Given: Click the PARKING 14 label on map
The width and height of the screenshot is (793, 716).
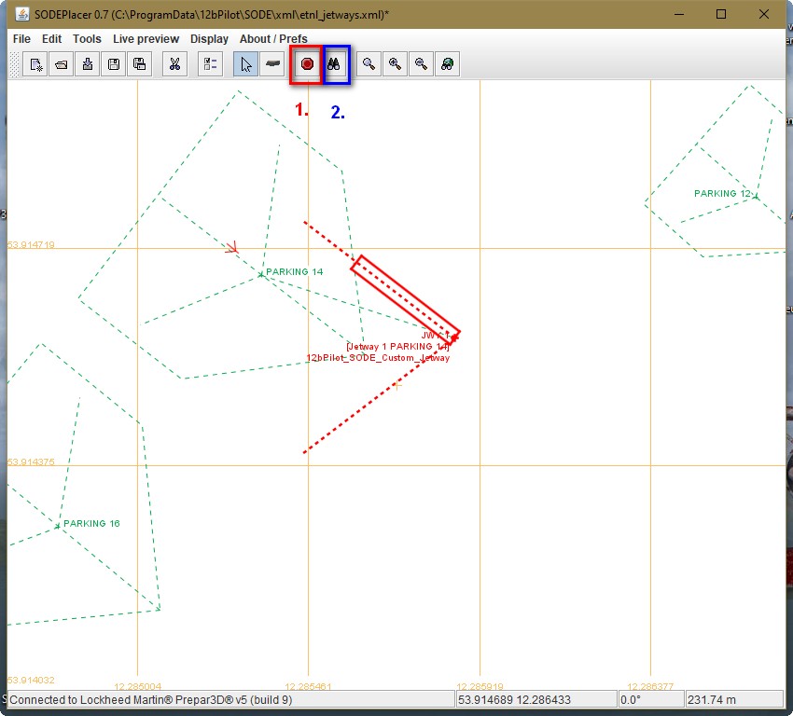Looking at the screenshot, I should tap(294, 272).
